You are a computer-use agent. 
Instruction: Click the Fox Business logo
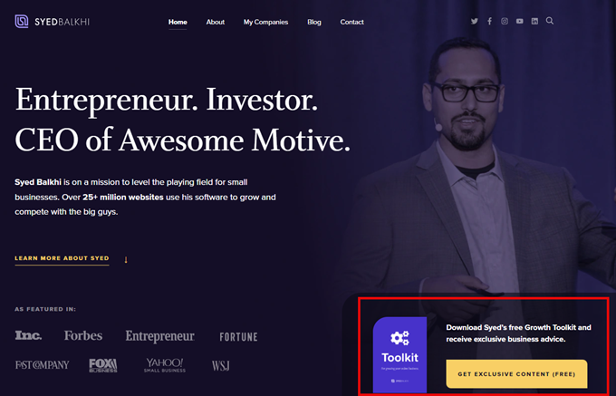[103, 365]
